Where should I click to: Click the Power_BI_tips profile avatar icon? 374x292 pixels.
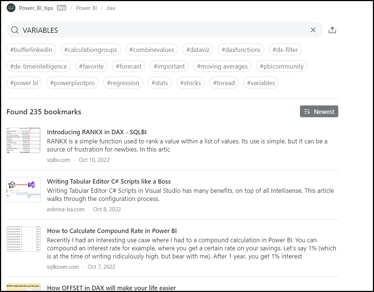pyautogui.click(x=11, y=8)
